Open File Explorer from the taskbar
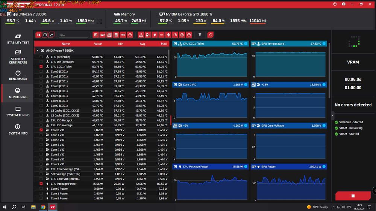The image size is (376, 211). [33, 207]
